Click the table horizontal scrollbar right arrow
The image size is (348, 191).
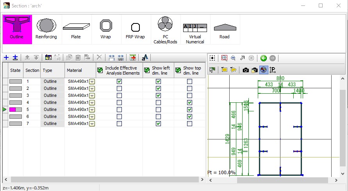tap(202, 179)
